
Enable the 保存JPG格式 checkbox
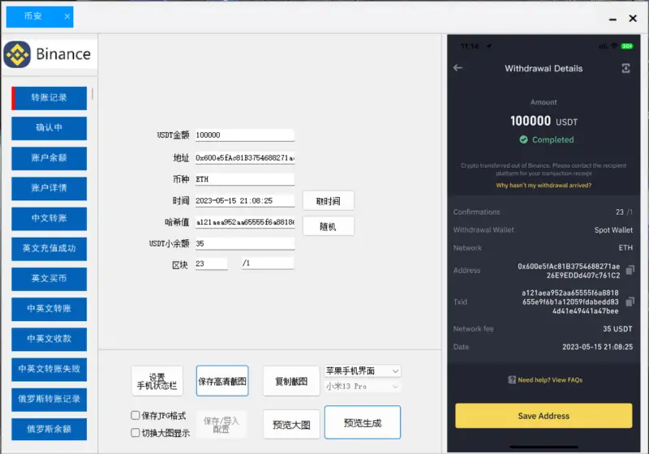(x=135, y=416)
